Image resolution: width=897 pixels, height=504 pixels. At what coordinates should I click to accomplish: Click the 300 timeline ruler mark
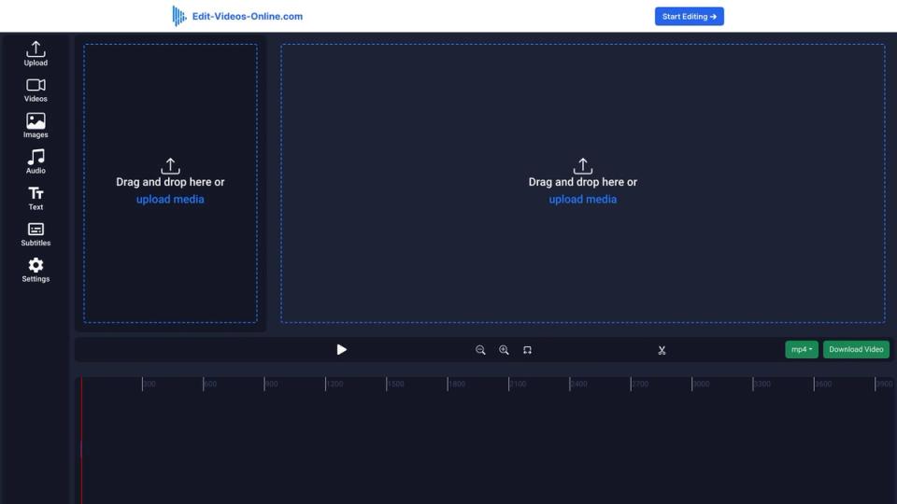click(x=149, y=384)
